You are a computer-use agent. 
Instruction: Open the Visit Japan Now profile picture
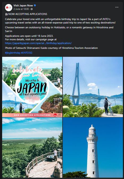(9, 7)
